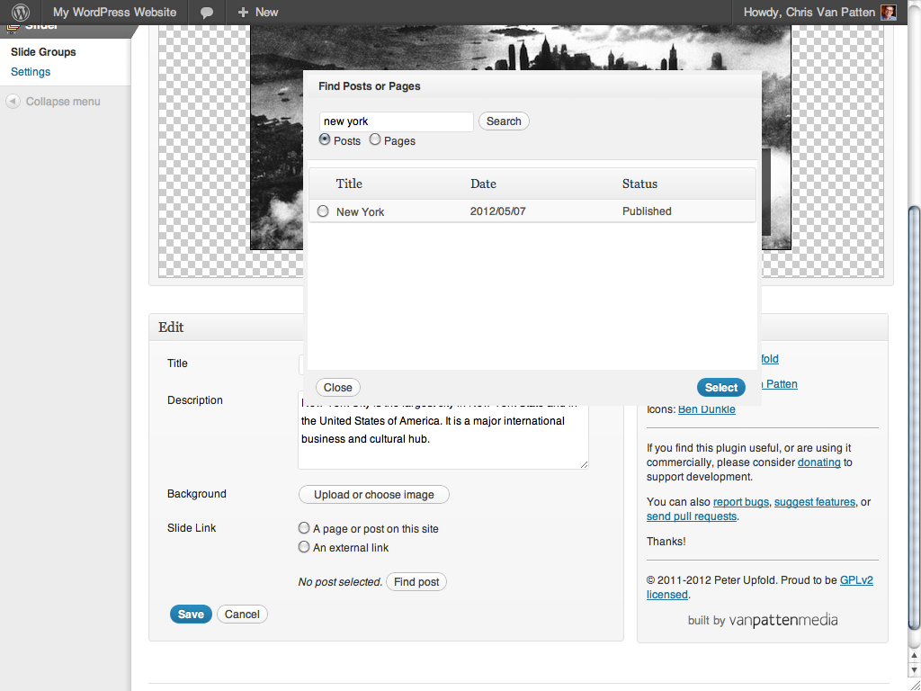The image size is (921, 691).
Task: Click Upload or choose image
Action: tap(374, 494)
